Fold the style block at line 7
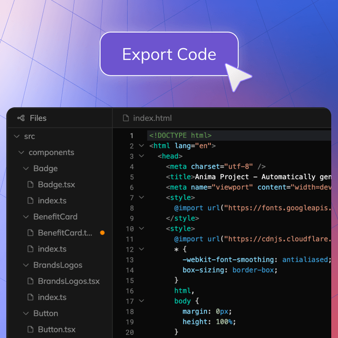Screen dimensions: 338x338 click(142, 197)
